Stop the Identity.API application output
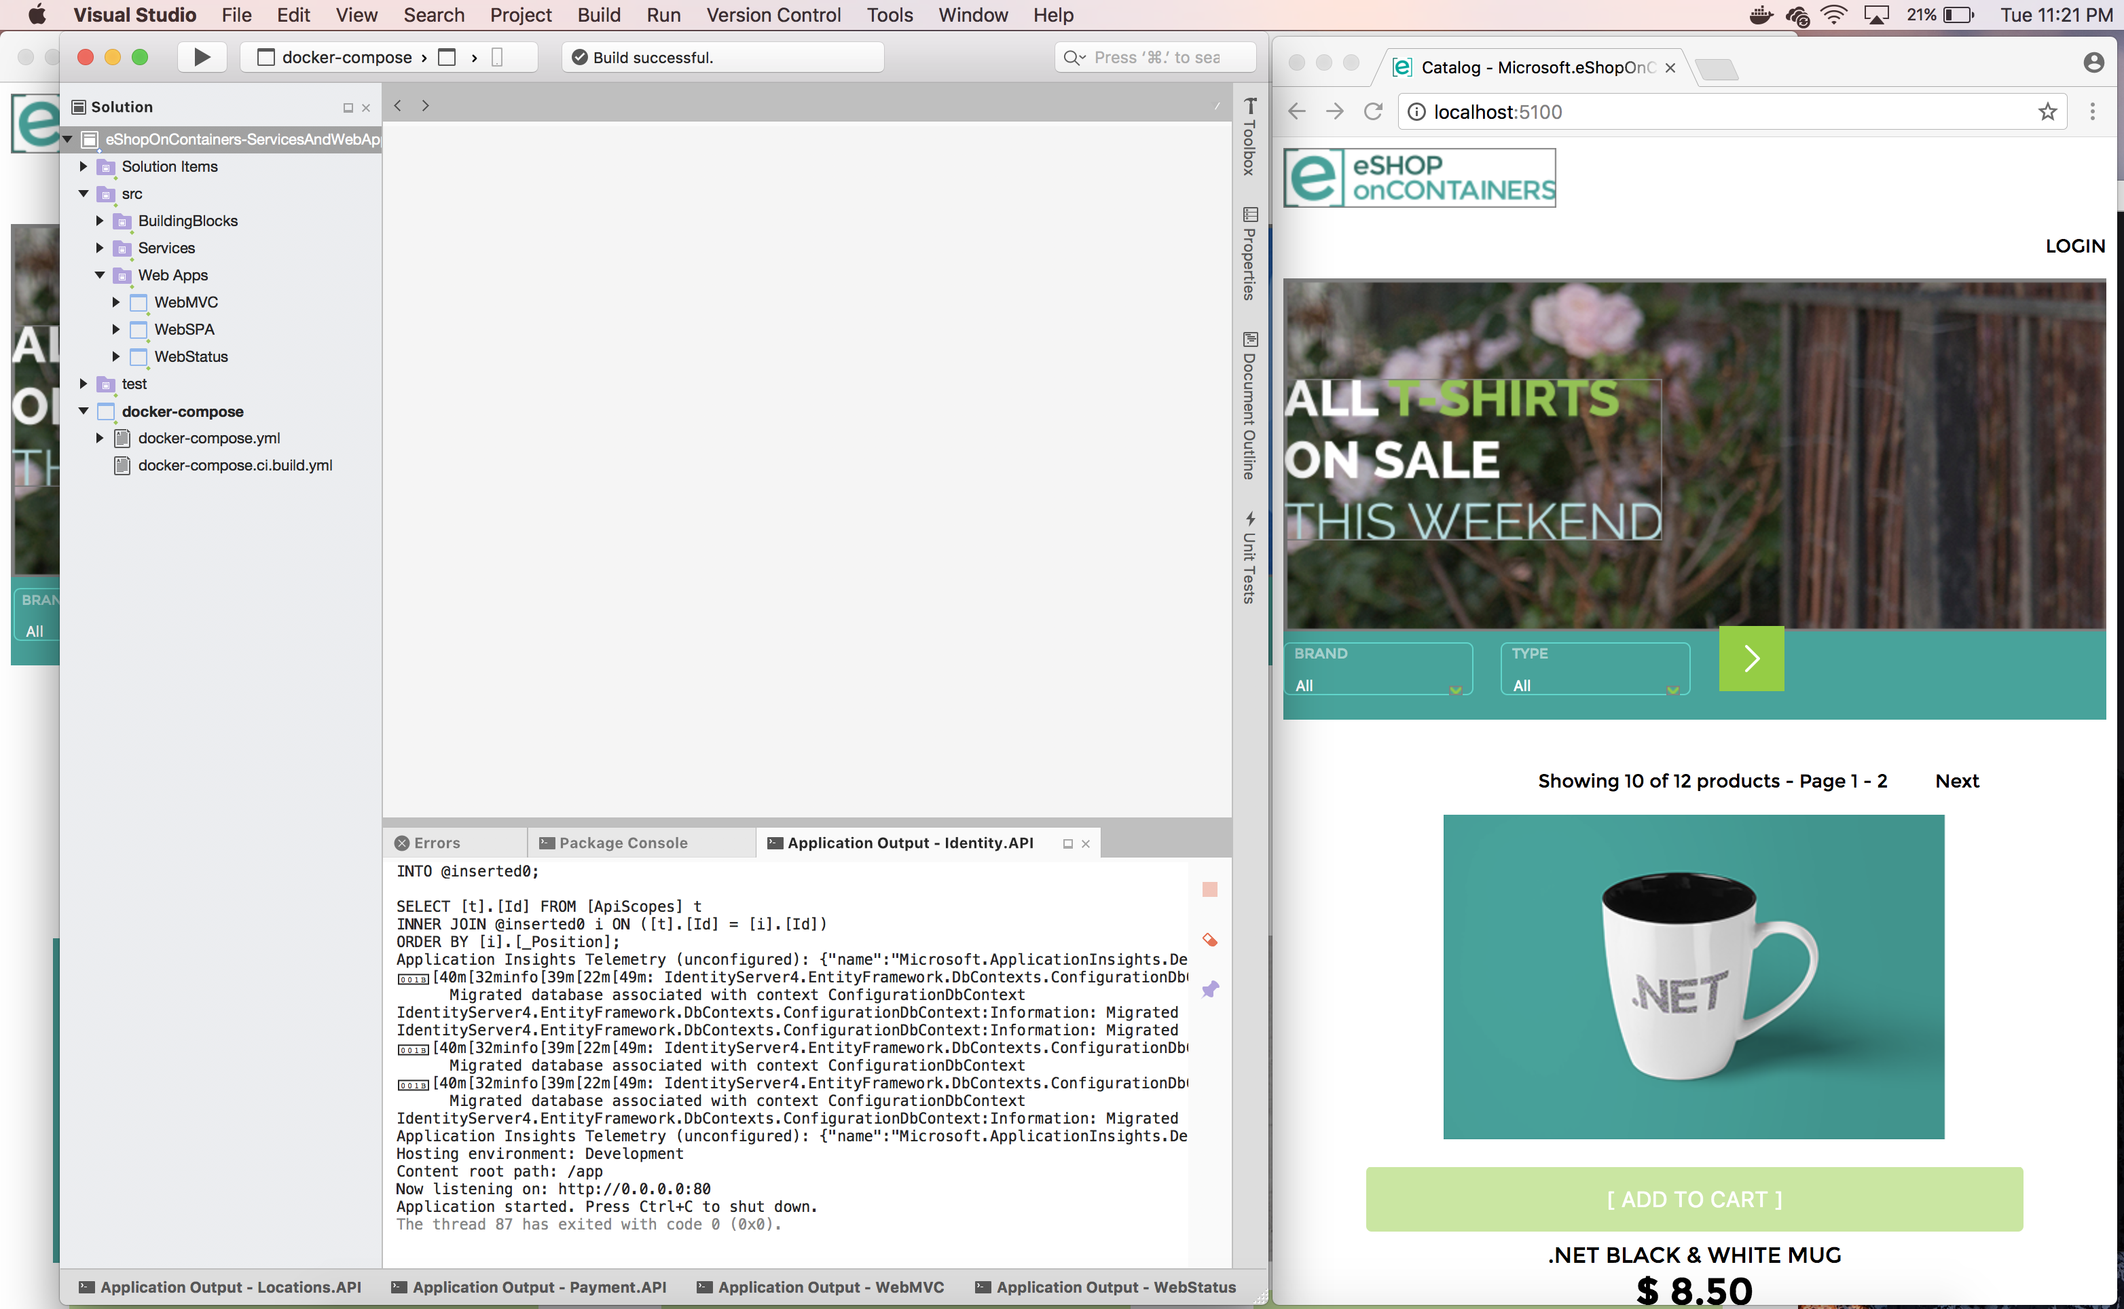 pos(1209,889)
